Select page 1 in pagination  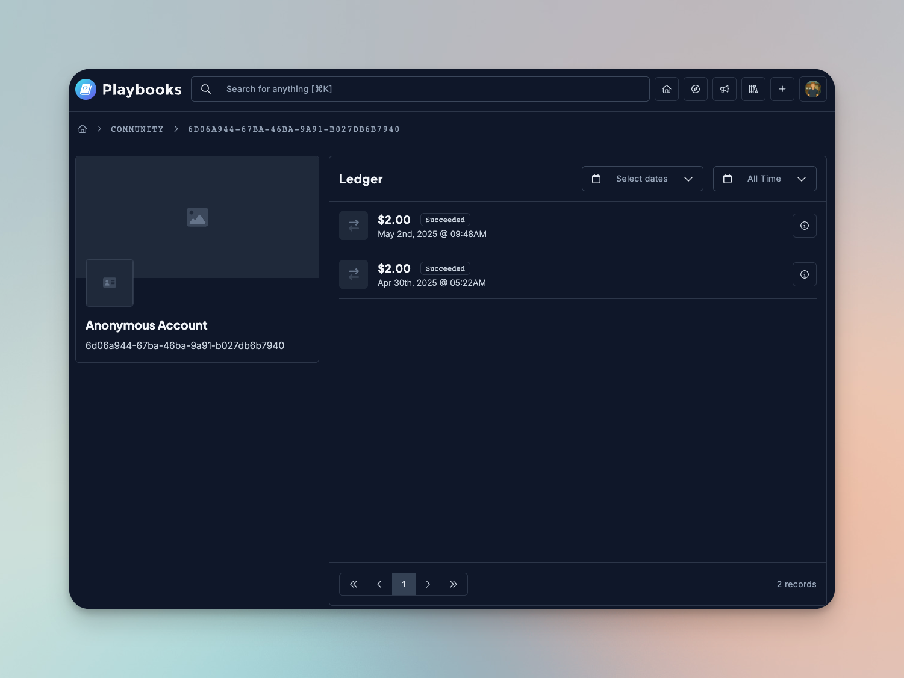(404, 584)
